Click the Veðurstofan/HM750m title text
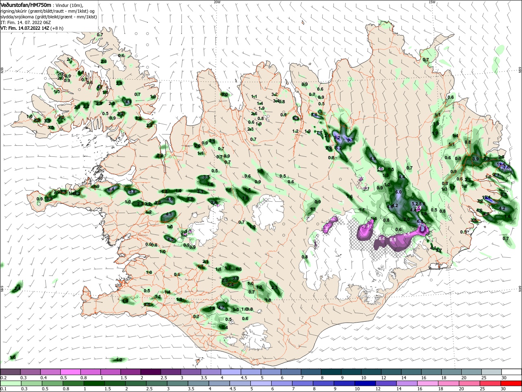This screenshot has height=392, width=522. (x=26, y=4)
